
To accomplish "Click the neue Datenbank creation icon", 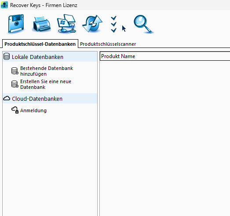I will (x=15, y=84).
